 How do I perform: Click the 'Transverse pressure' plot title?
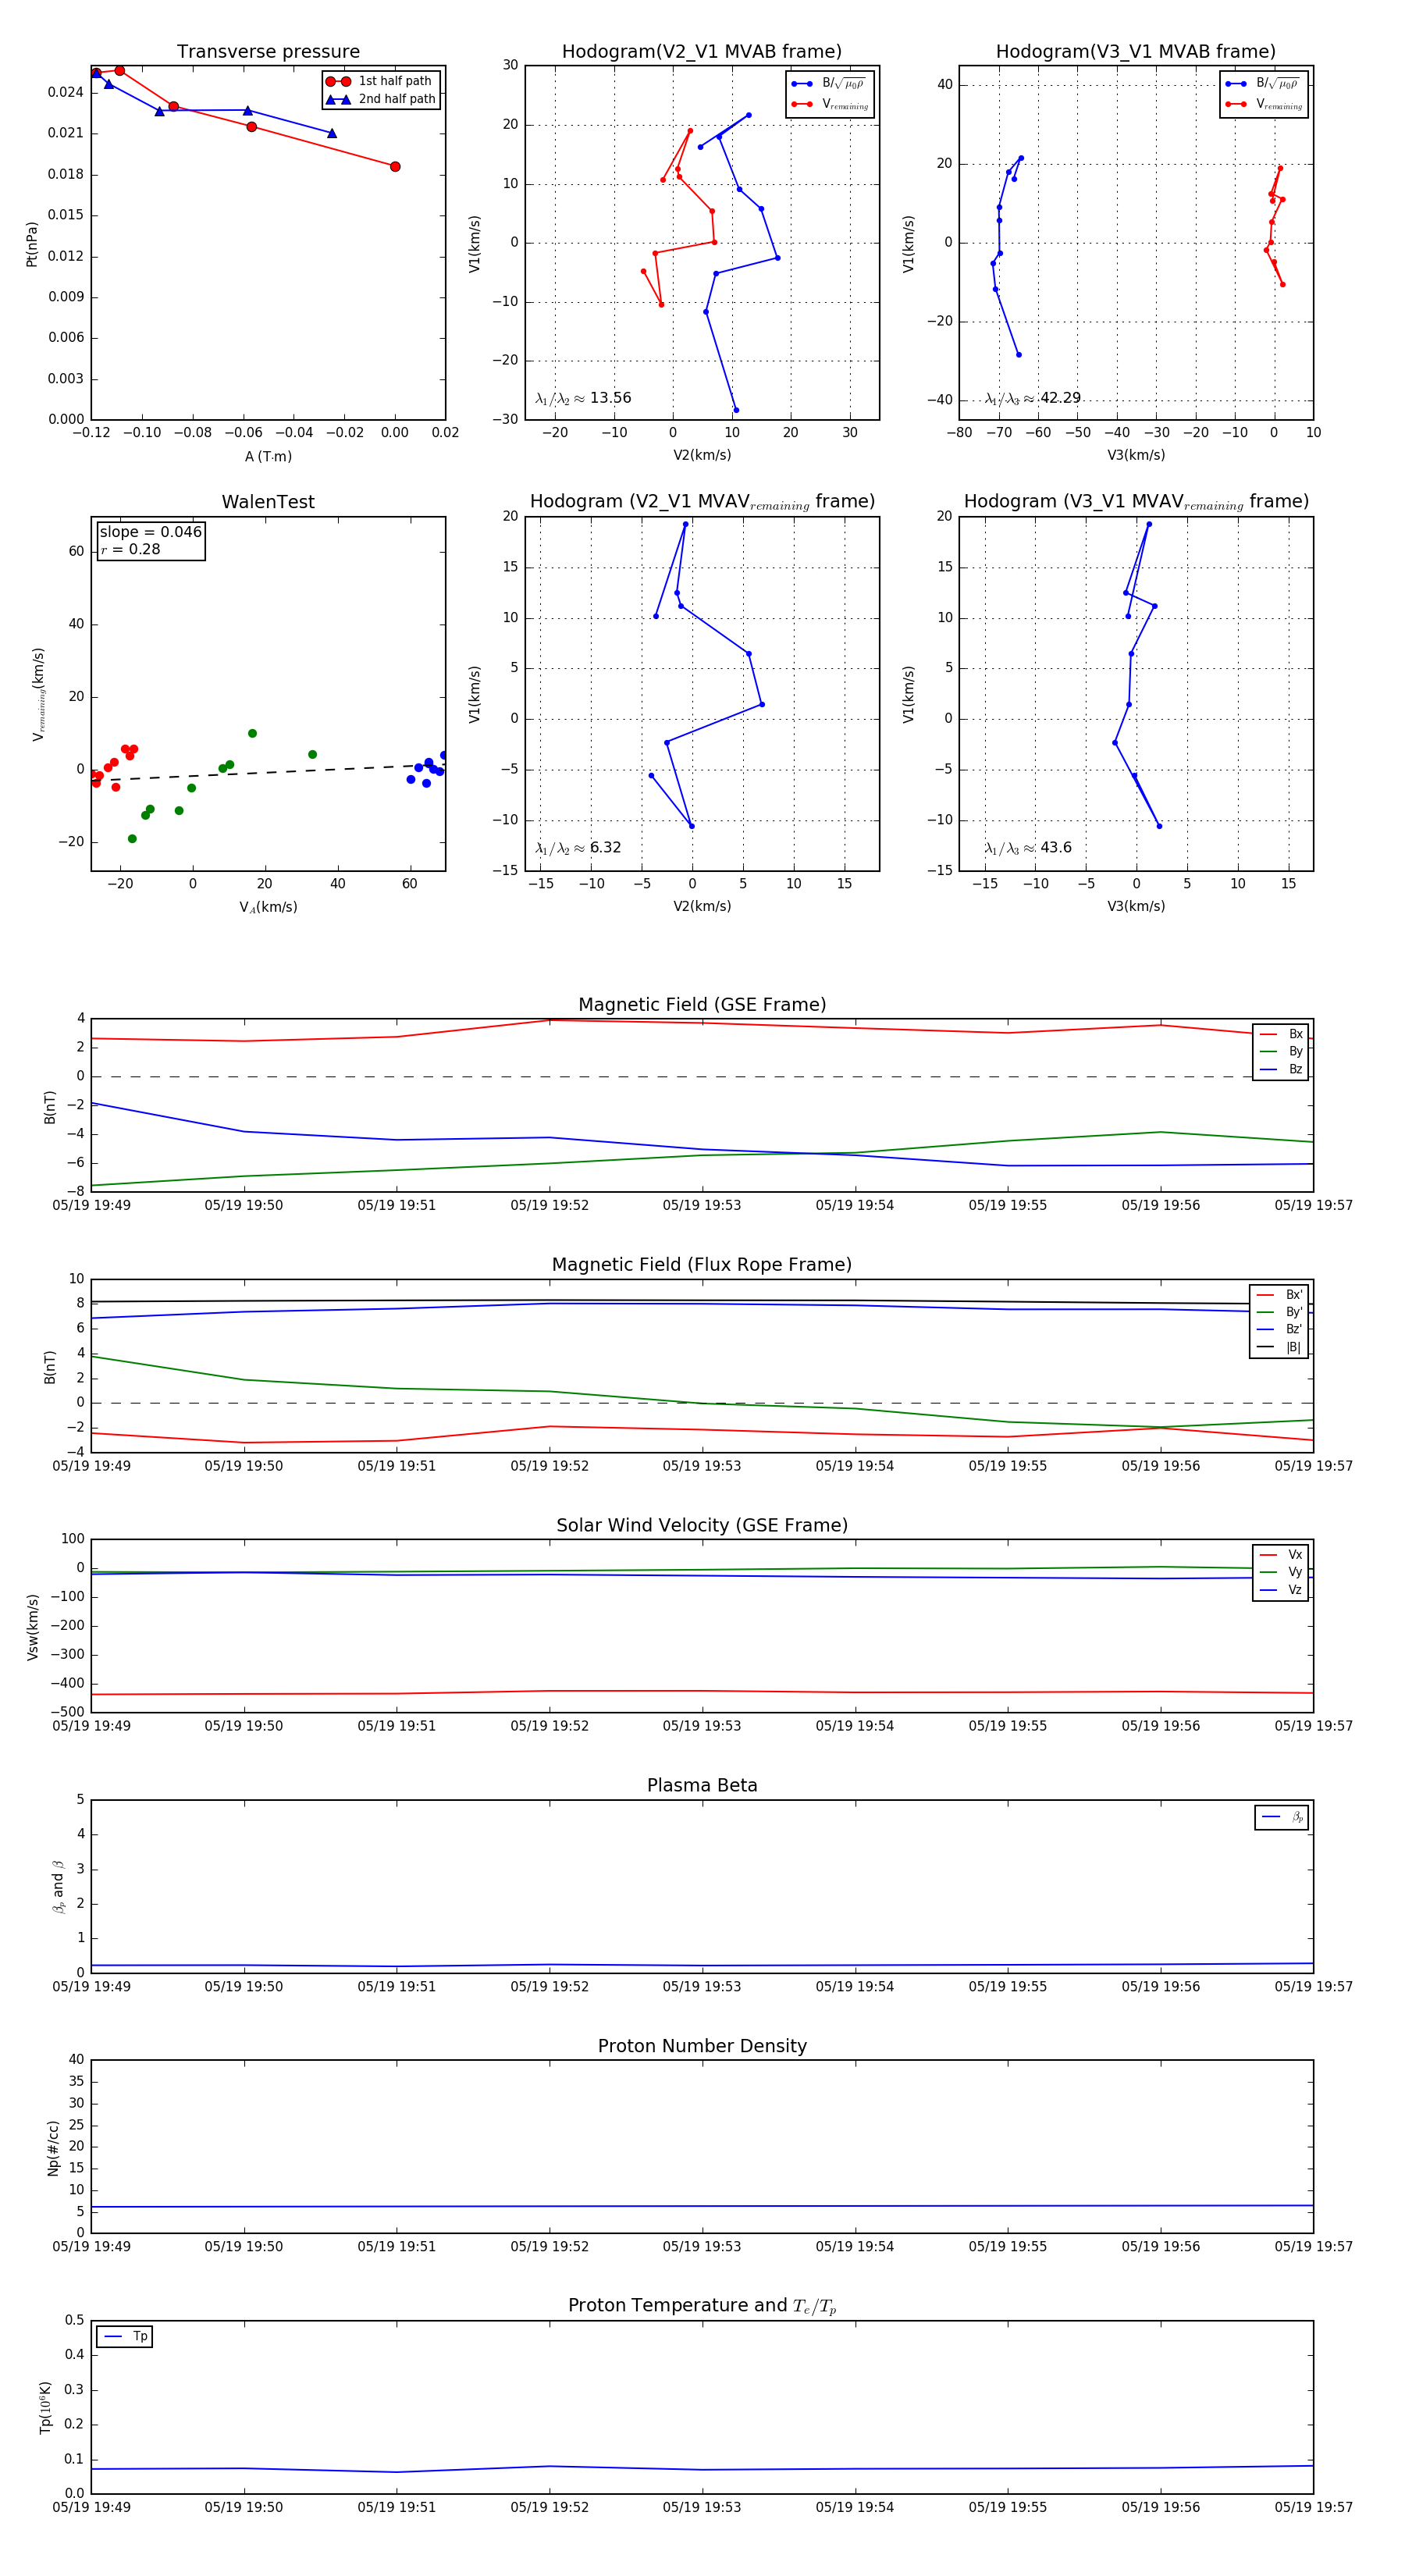coord(268,51)
